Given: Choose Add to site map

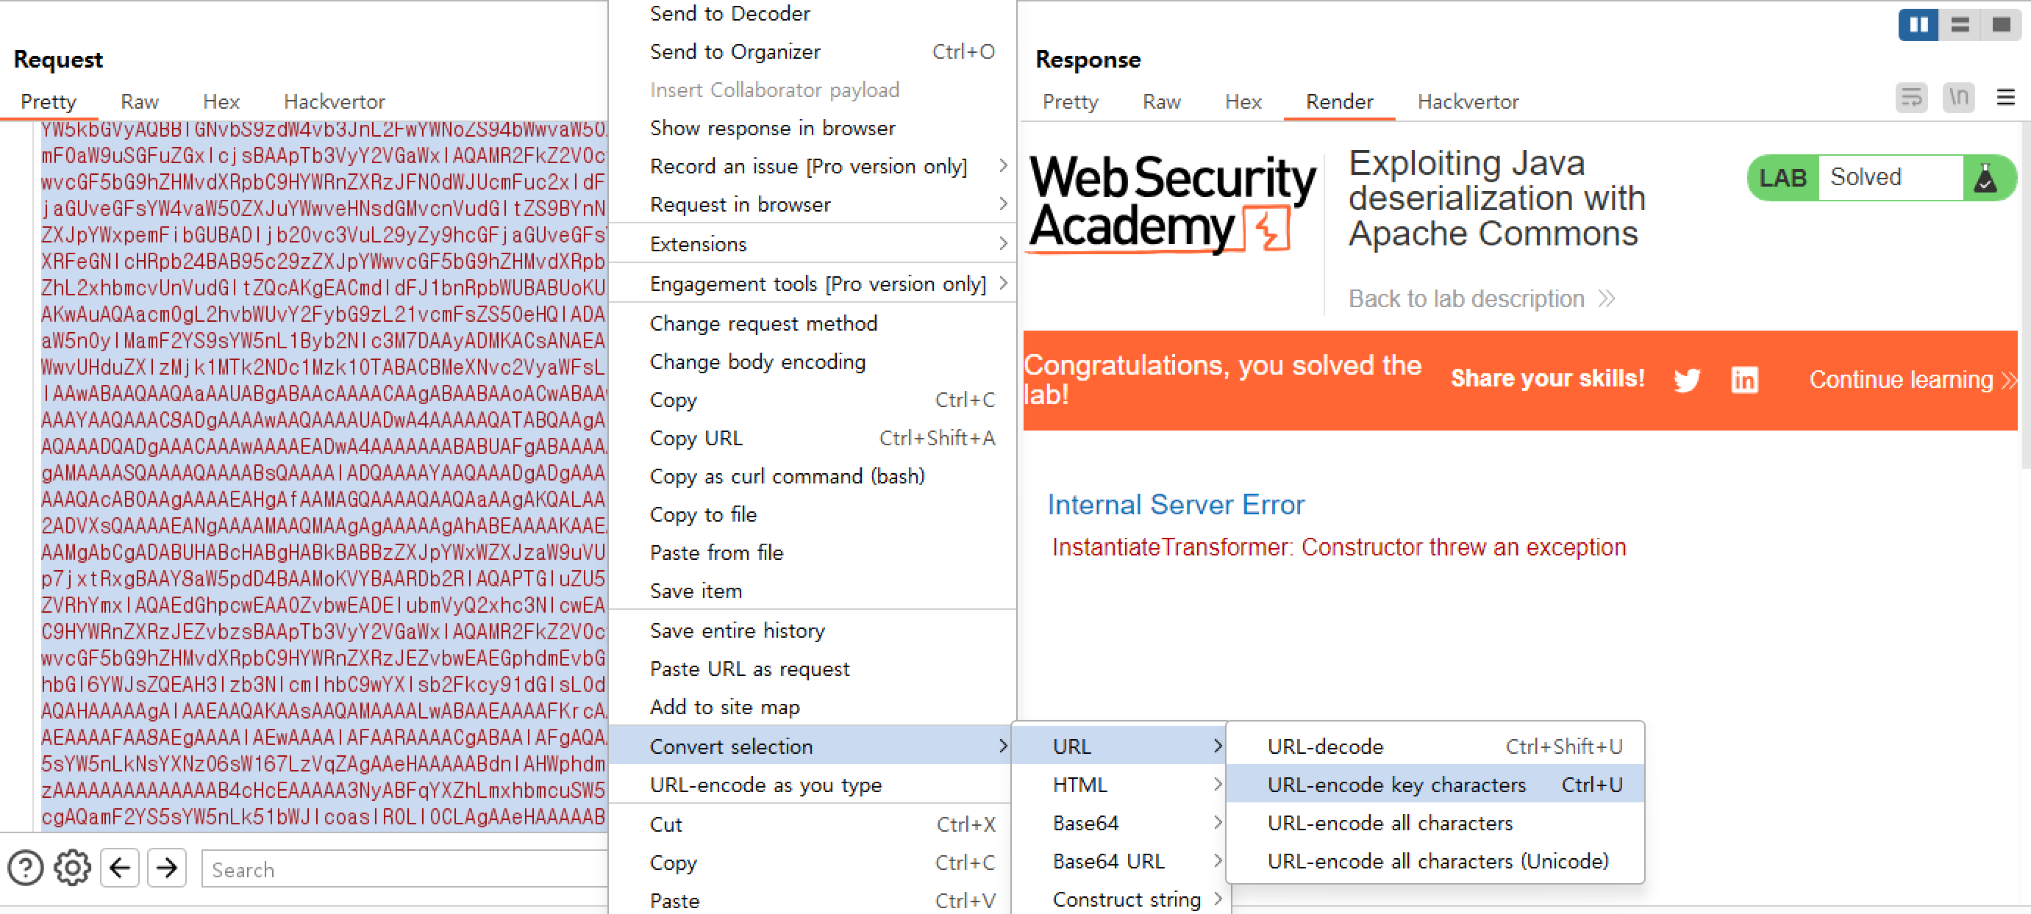Looking at the screenshot, I should coord(812,707).
